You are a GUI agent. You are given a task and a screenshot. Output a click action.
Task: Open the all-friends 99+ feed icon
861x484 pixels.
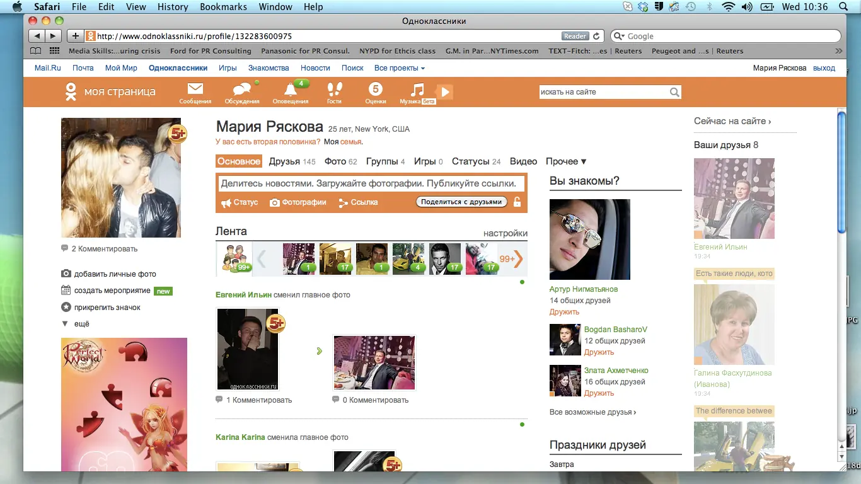[x=234, y=258]
